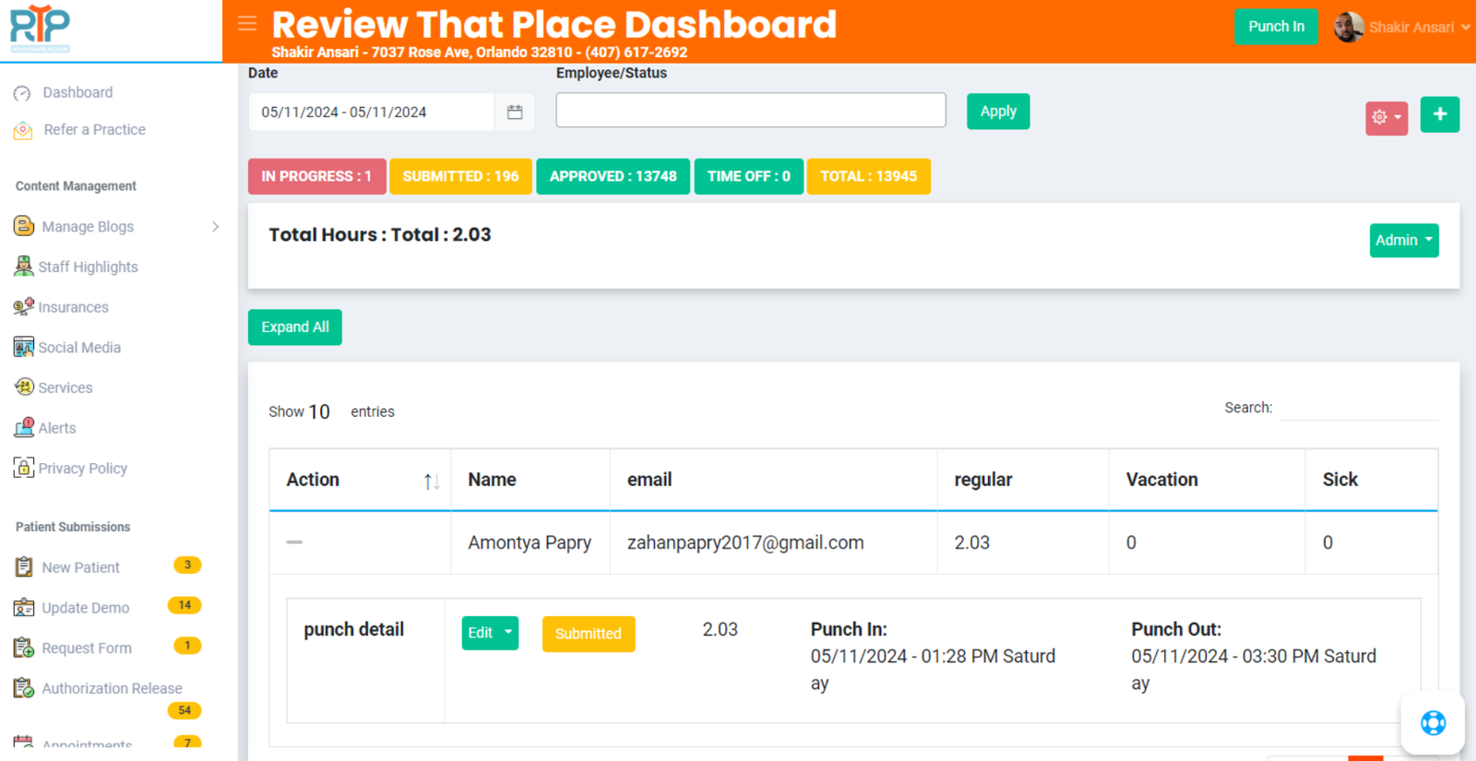Open Request Form submissions
Screen dimensions: 1476x761
pyautogui.click(x=86, y=648)
